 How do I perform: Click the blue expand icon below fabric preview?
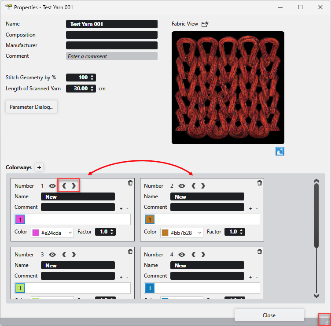pos(280,151)
